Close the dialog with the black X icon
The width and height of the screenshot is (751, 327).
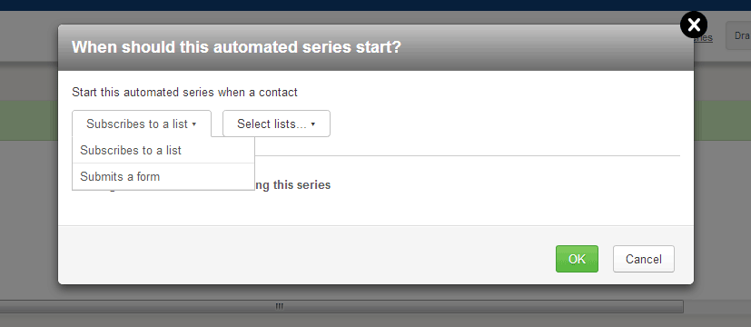tap(694, 25)
